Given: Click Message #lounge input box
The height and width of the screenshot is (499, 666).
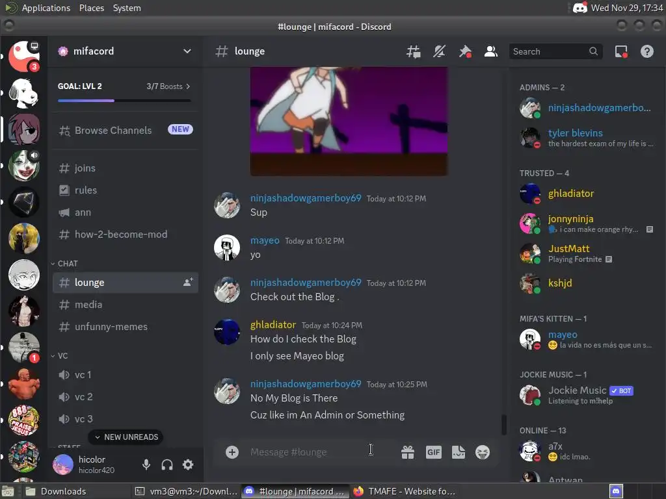Looking at the screenshot, I should tap(320, 452).
